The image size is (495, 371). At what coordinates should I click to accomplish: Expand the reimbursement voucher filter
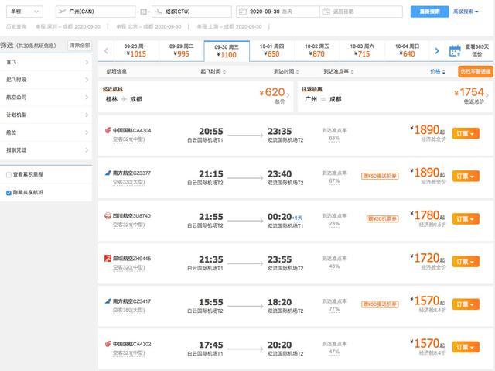tap(46, 149)
